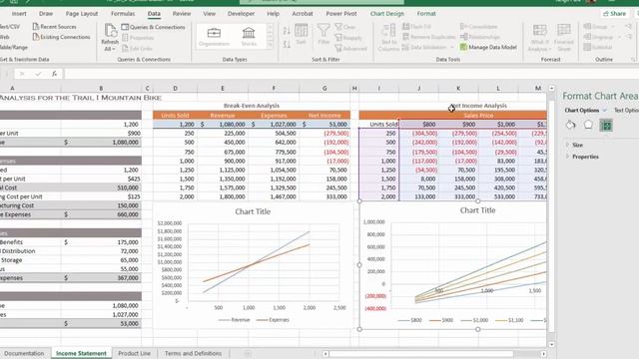Click Revenue legend entry in chart
Screen dimensions: 639x359
coord(235,320)
